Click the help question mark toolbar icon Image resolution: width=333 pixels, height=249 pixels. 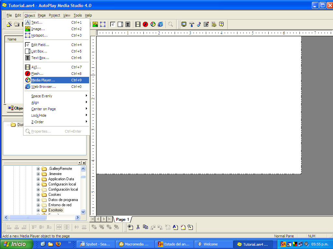[x=221, y=24]
